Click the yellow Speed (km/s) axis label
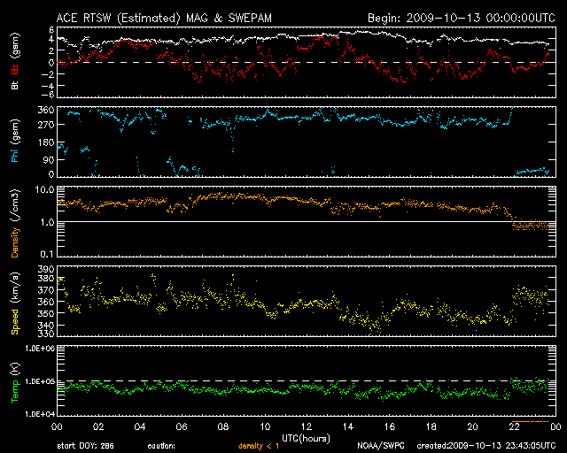The width and height of the screenshot is (567, 453). click(x=13, y=301)
